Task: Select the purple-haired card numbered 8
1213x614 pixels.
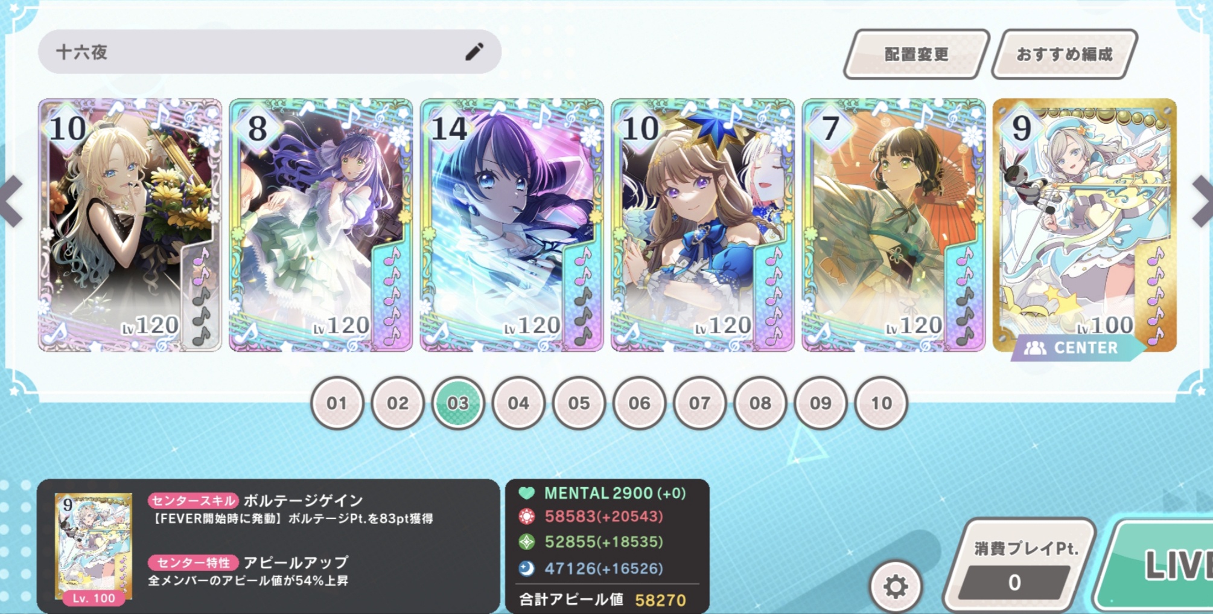Action: coord(320,225)
